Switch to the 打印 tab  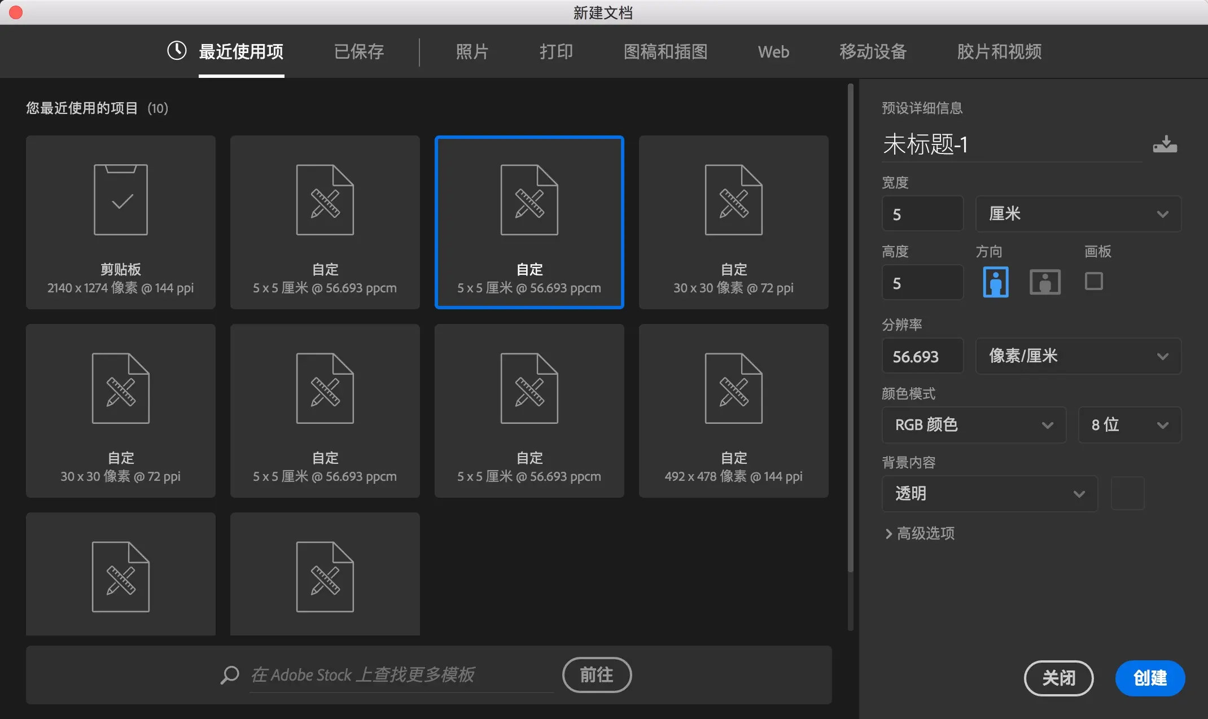pyautogui.click(x=555, y=51)
